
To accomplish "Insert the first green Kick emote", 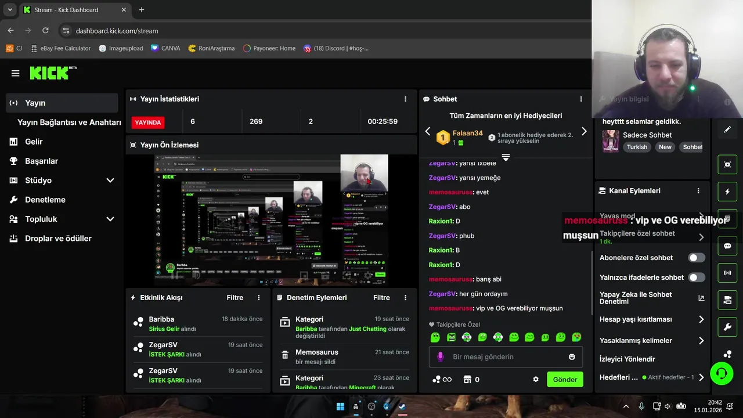I will (435, 337).
